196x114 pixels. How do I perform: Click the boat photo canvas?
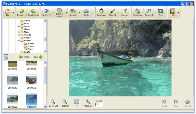coord(120,58)
